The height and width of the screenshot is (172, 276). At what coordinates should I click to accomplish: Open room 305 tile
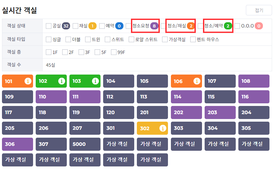(x=254, y=128)
